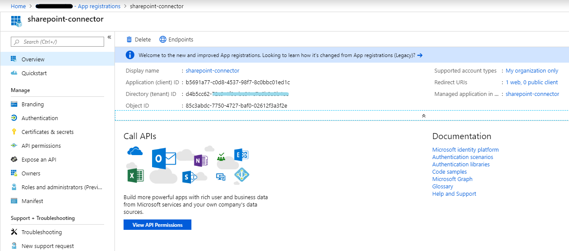This screenshot has width=569, height=251.
Task: Go to Home in the breadcrumb
Action: click(x=18, y=6)
